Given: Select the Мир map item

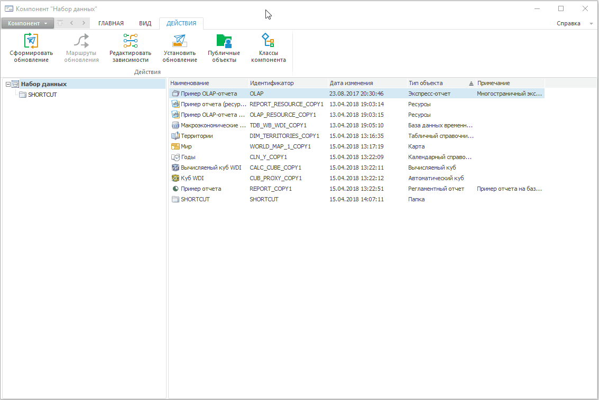Looking at the screenshot, I should tap(186, 146).
